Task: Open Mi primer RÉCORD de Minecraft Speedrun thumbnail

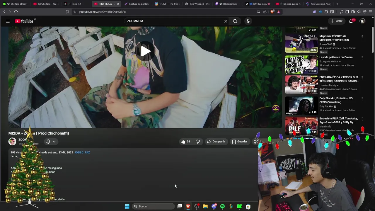Action: pos(301,43)
